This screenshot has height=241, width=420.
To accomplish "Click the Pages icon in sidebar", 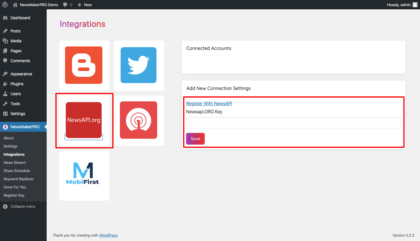I will pos(5,51).
